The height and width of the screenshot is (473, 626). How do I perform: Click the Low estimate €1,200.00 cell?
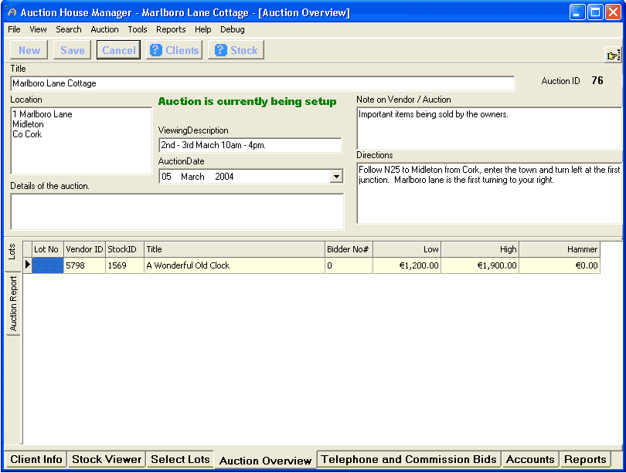(407, 265)
